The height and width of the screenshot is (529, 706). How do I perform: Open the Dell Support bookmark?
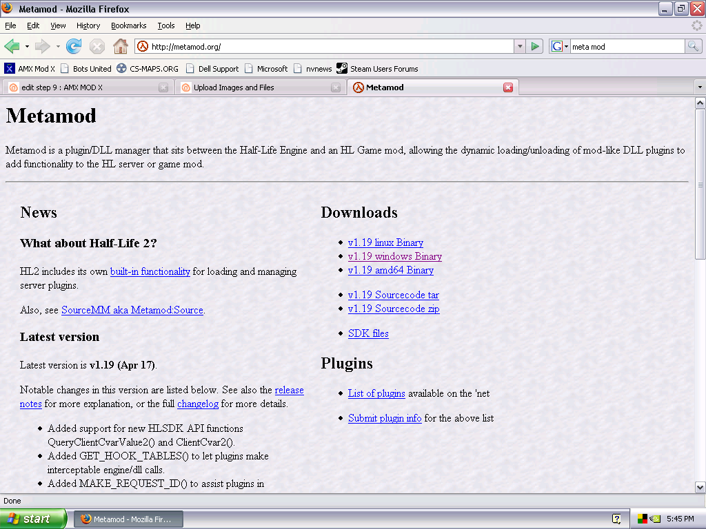(x=212, y=69)
